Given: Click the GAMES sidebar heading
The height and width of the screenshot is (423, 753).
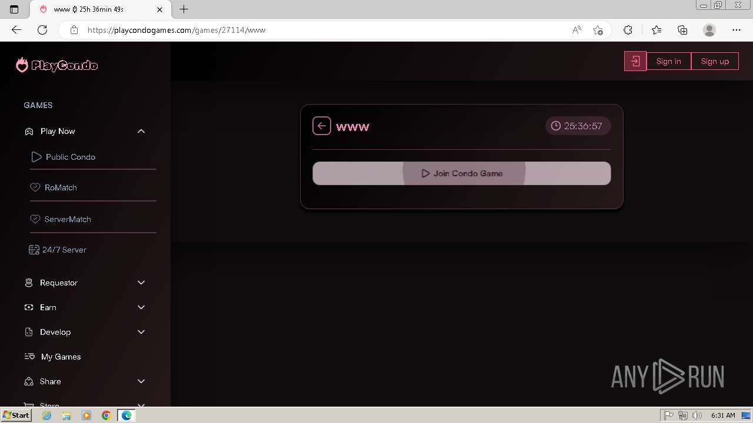Looking at the screenshot, I should [38, 105].
